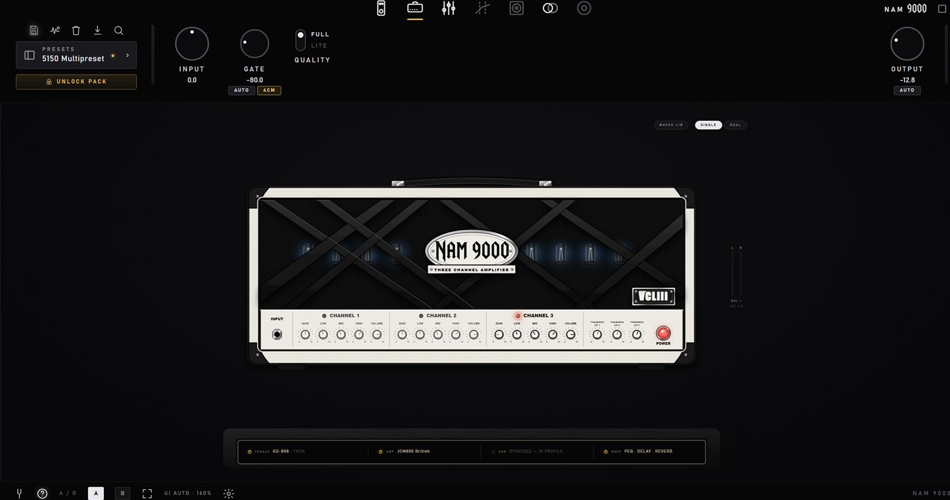Toggle the CAB power icon in chain bar
The image size is (950, 500).
493,451
